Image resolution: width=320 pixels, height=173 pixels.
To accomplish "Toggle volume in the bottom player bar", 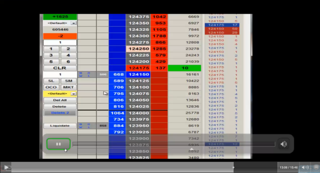I will (x=305, y=167).
